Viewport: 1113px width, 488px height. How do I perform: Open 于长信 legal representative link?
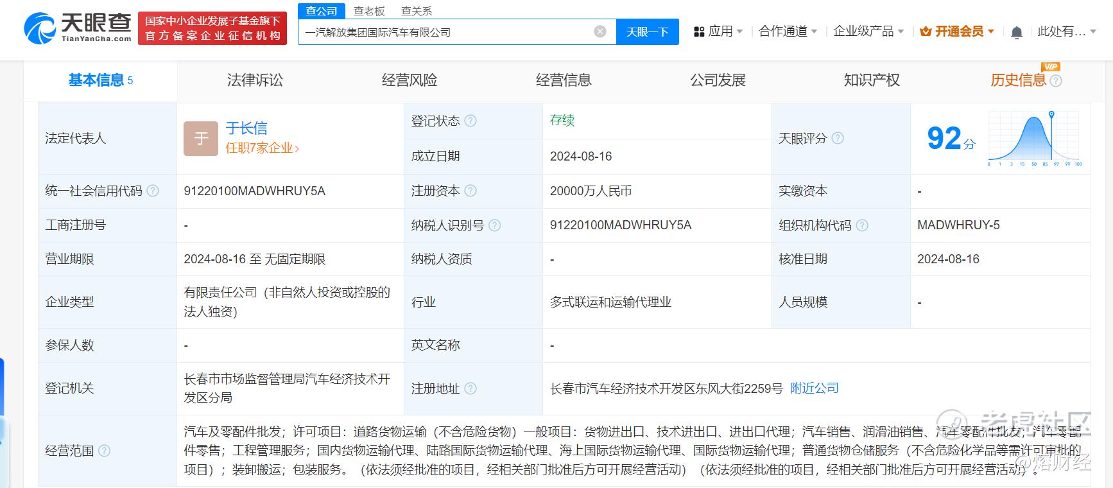(246, 128)
